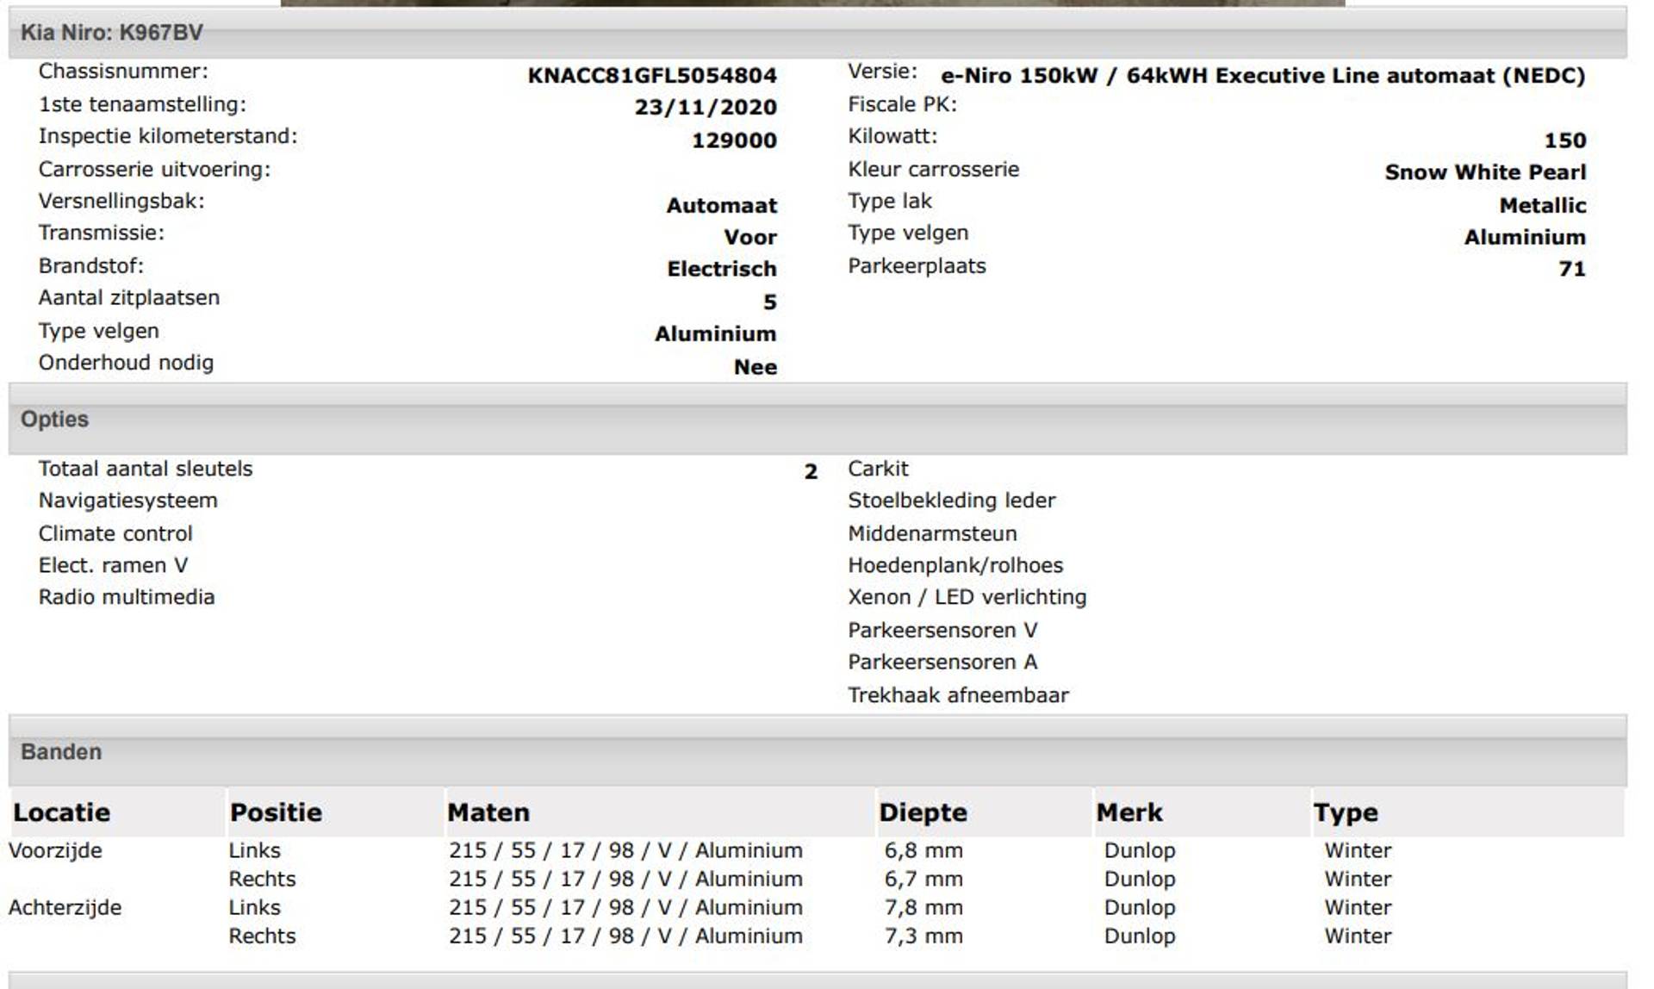This screenshot has height=989, width=1654.
Task: Click the Locatie column header
Action: click(x=62, y=812)
